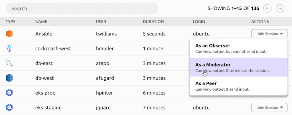Click the USER column header
Viewport: 292px width, 115px height.
tap(101, 22)
